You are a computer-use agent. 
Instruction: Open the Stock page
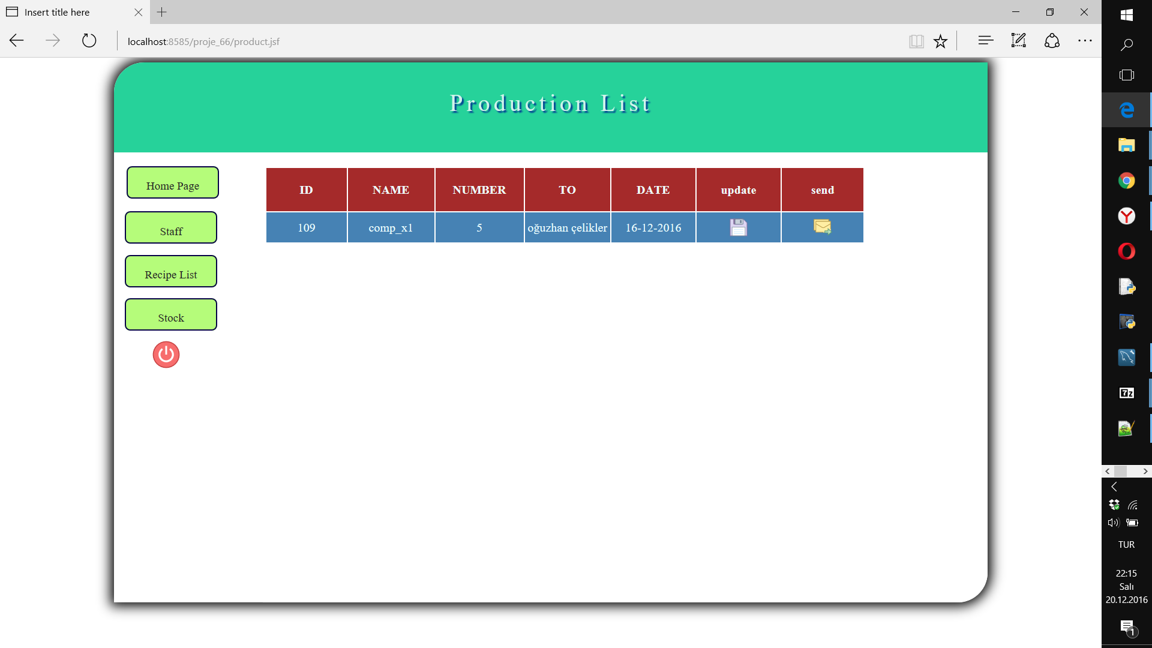[x=171, y=314]
